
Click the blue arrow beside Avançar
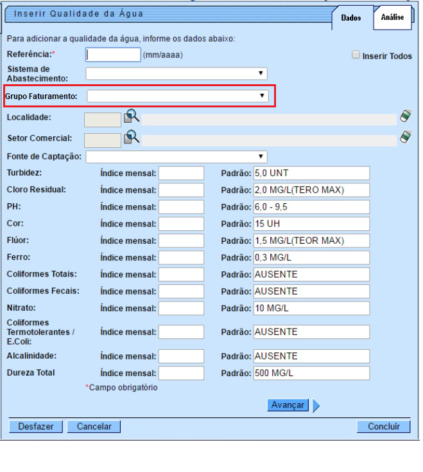[316, 405]
